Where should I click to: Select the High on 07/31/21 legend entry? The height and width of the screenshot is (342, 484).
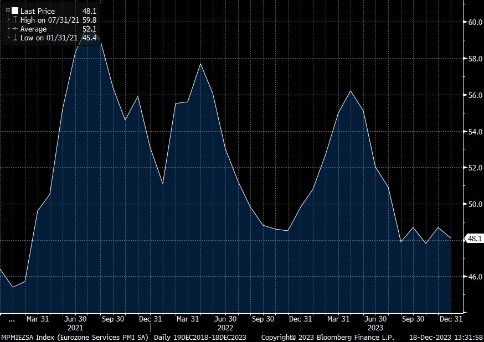[x=47, y=20]
